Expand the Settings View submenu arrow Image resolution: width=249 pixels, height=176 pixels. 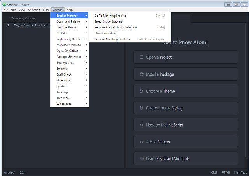(86, 62)
